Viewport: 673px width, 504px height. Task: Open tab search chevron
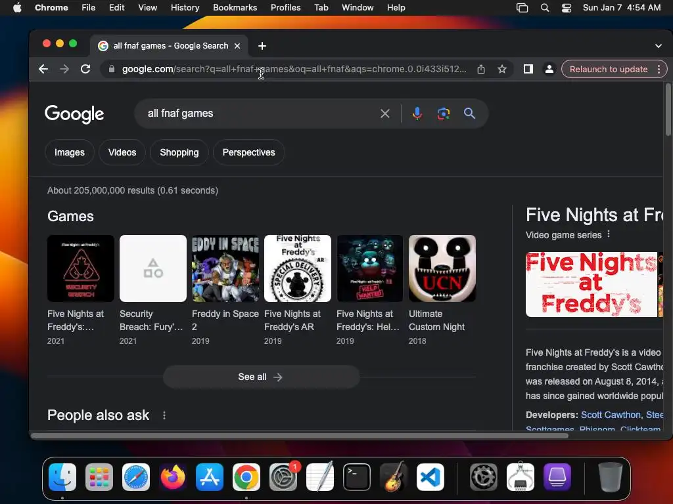pyautogui.click(x=659, y=46)
